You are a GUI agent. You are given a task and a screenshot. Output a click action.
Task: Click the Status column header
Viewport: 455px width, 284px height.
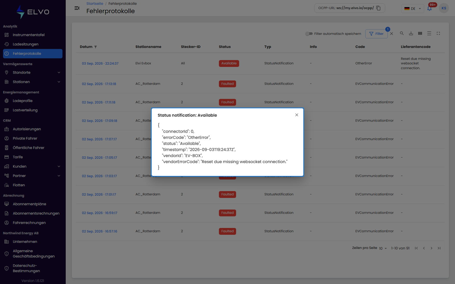click(x=225, y=47)
